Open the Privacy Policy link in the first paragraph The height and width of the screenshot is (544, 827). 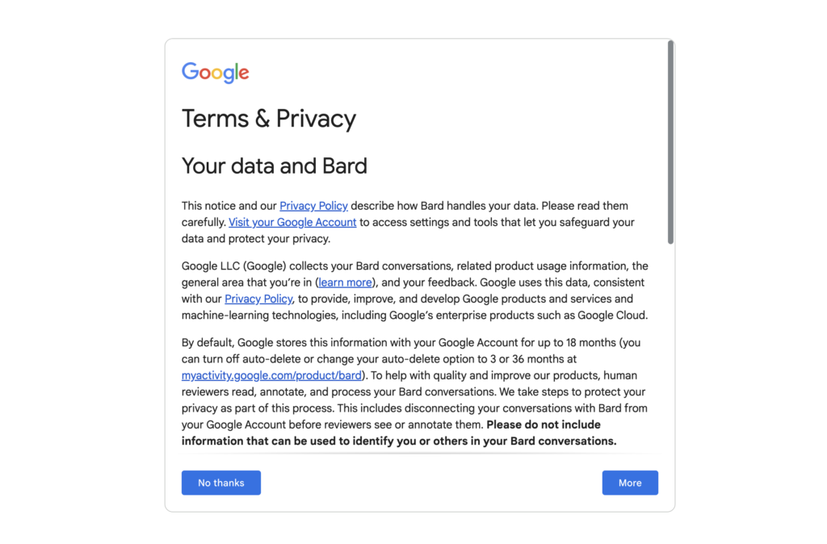pyautogui.click(x=313, y=206)
